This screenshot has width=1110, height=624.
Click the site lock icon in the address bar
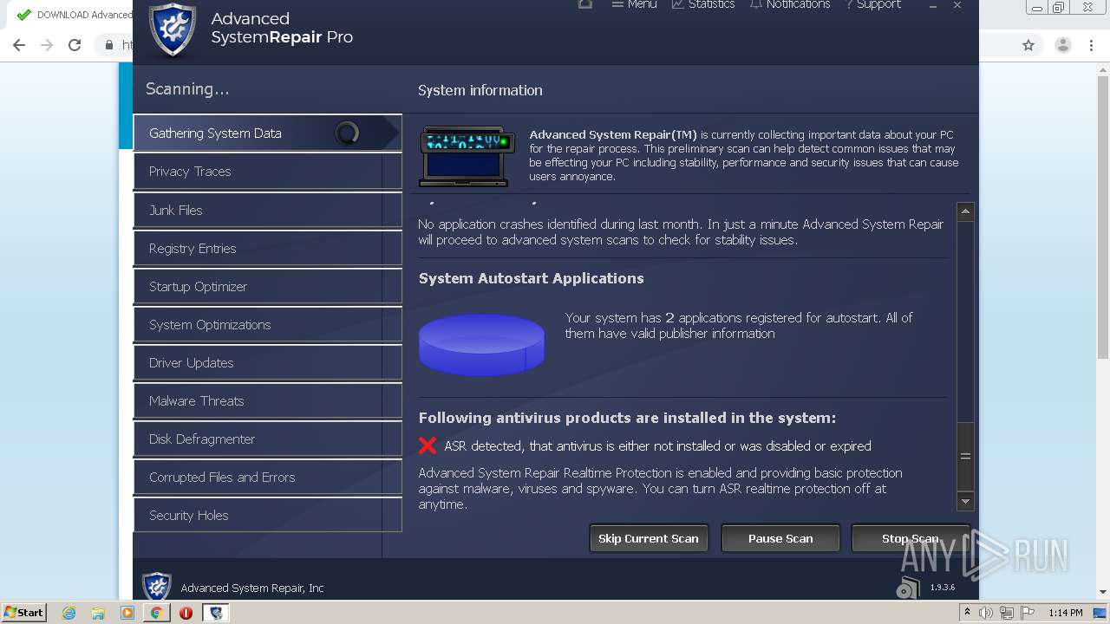pos(109,45)
